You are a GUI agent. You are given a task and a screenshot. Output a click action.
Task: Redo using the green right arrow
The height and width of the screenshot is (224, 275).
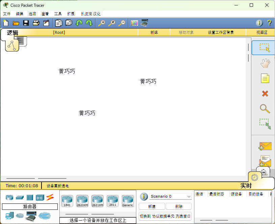pyautogui.click(x=89, y=23)
